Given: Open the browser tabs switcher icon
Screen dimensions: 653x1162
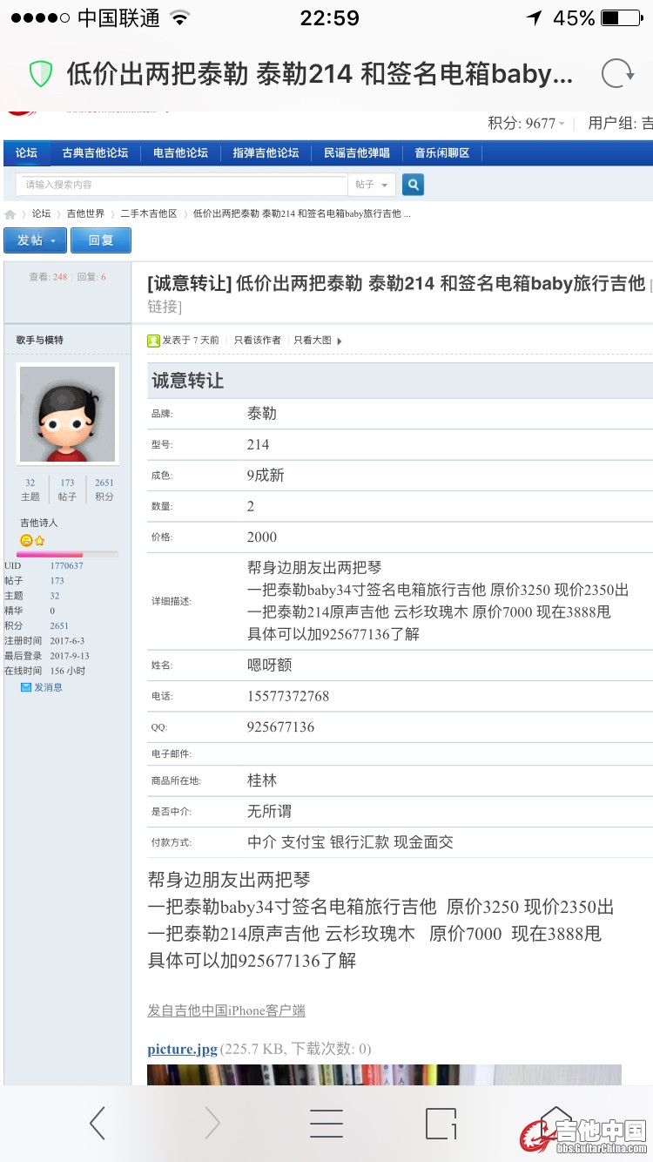Looking at the screenshot, I should tap(441, 1124).
